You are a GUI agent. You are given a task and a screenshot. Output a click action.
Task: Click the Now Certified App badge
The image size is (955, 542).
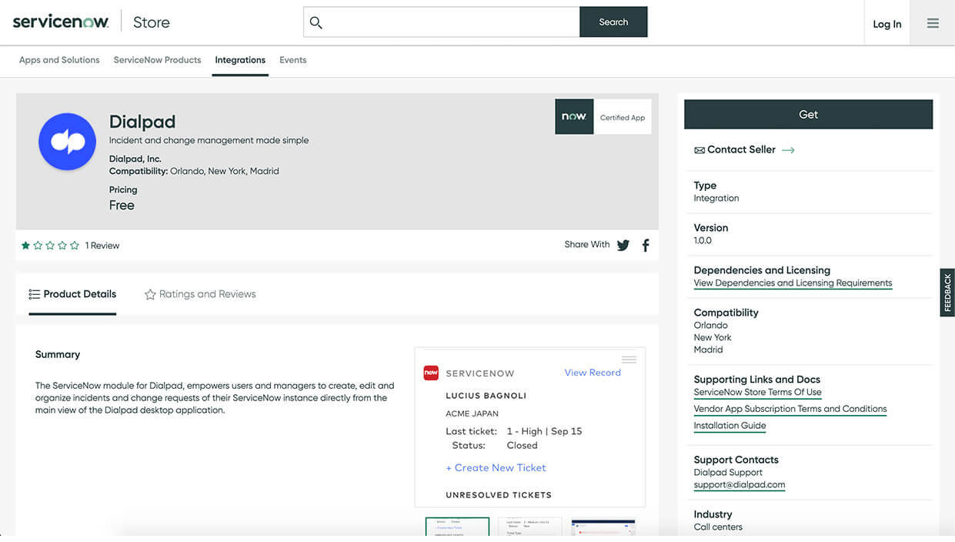(x=603, y=117)
